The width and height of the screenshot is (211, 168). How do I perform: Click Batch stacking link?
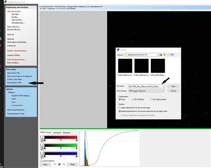[13, 63]
